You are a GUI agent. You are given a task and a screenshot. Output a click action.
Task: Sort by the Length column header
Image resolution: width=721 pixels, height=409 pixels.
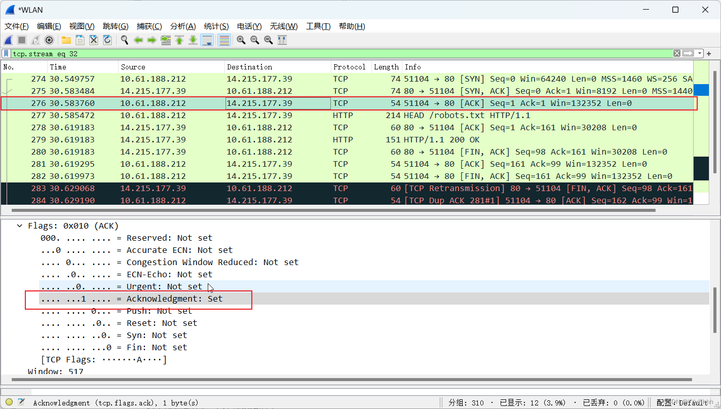(387, 67)
